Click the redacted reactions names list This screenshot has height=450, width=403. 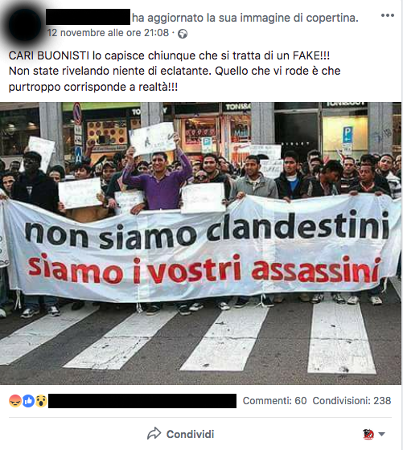[142, 401]
